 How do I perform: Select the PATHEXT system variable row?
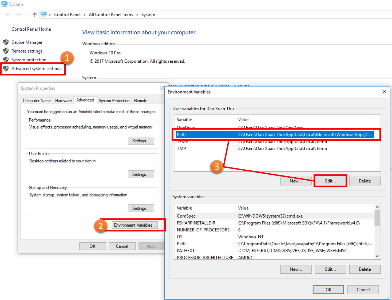click(275, 251)
